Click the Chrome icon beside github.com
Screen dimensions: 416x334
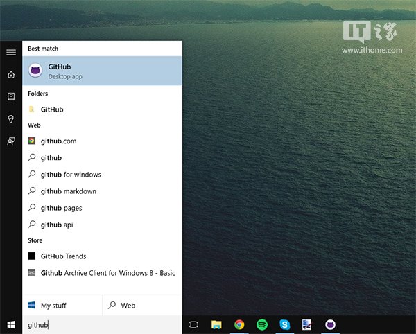(32, 141)
